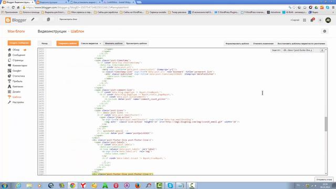Reload the page with the refresh icon

point(13,7)
